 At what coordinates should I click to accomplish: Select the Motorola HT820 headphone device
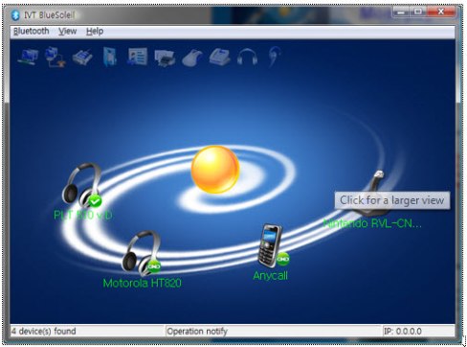pos(142,253)
